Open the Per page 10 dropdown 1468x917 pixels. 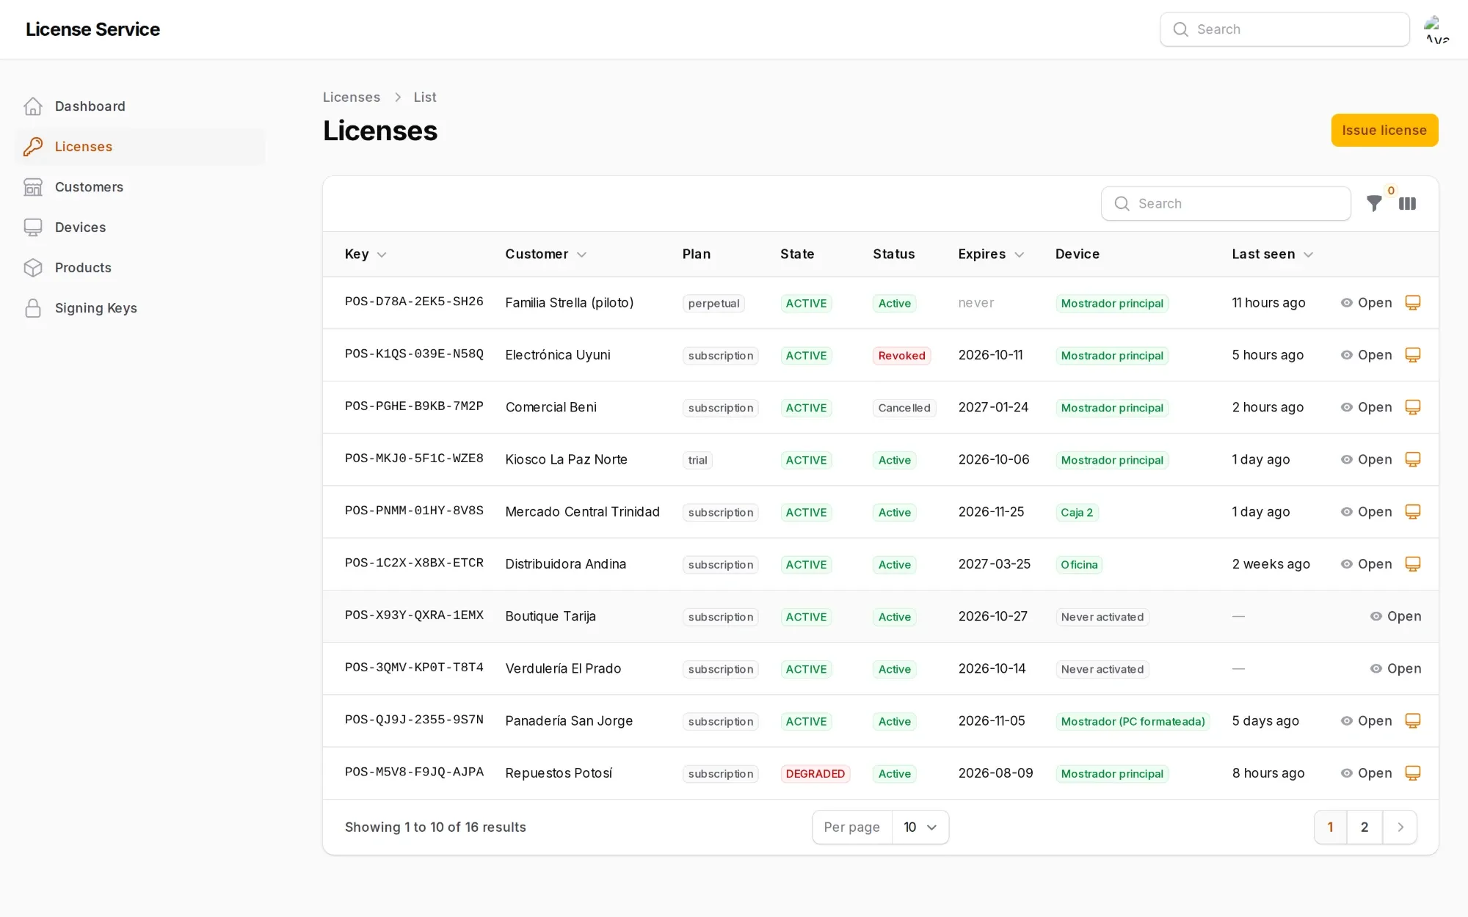[x=920, y=828]
